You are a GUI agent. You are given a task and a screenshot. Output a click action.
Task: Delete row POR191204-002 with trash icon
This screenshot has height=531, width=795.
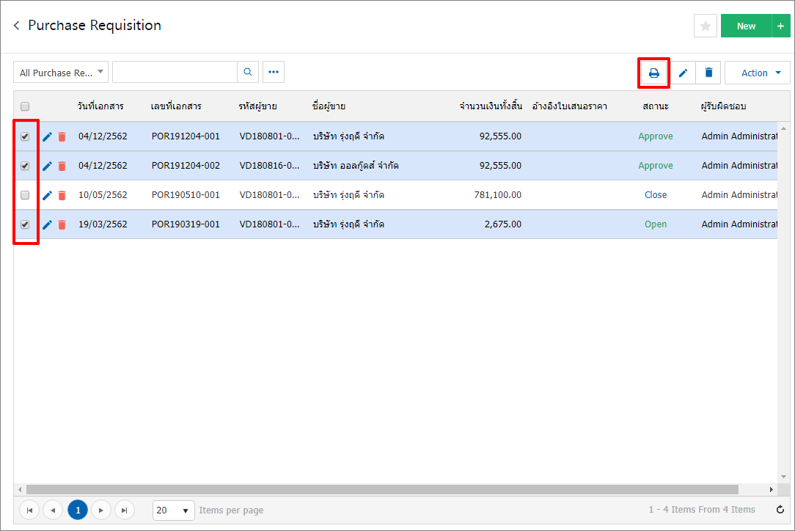(62, 166)
